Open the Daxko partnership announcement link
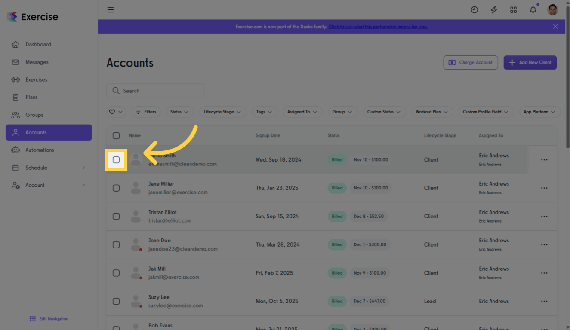Screen dimensions: 570x330 pos(378,27)
